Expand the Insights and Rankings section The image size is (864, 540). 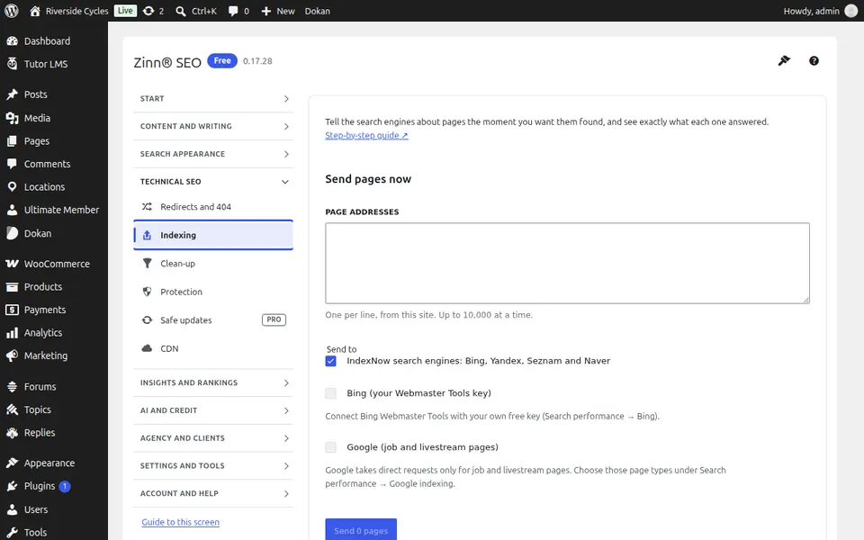213,382
